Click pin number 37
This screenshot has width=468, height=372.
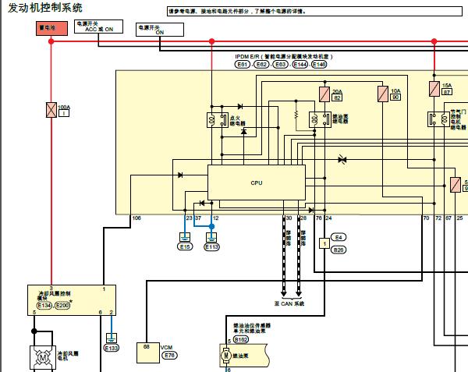click(198, 218)
